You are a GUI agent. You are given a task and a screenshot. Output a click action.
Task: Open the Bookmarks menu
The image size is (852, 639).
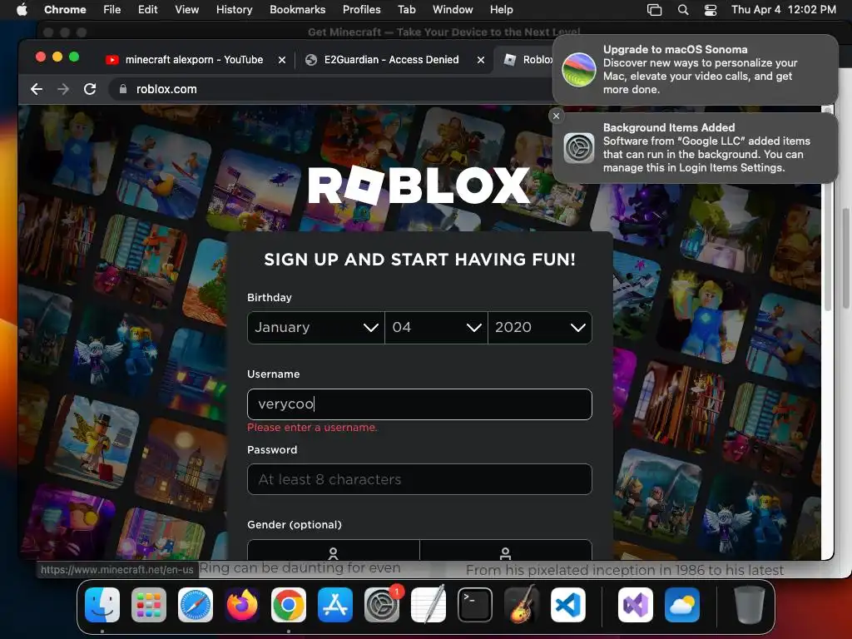(297, 9)
